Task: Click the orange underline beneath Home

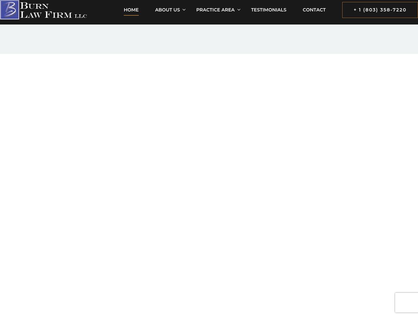Action: [131, 15]
